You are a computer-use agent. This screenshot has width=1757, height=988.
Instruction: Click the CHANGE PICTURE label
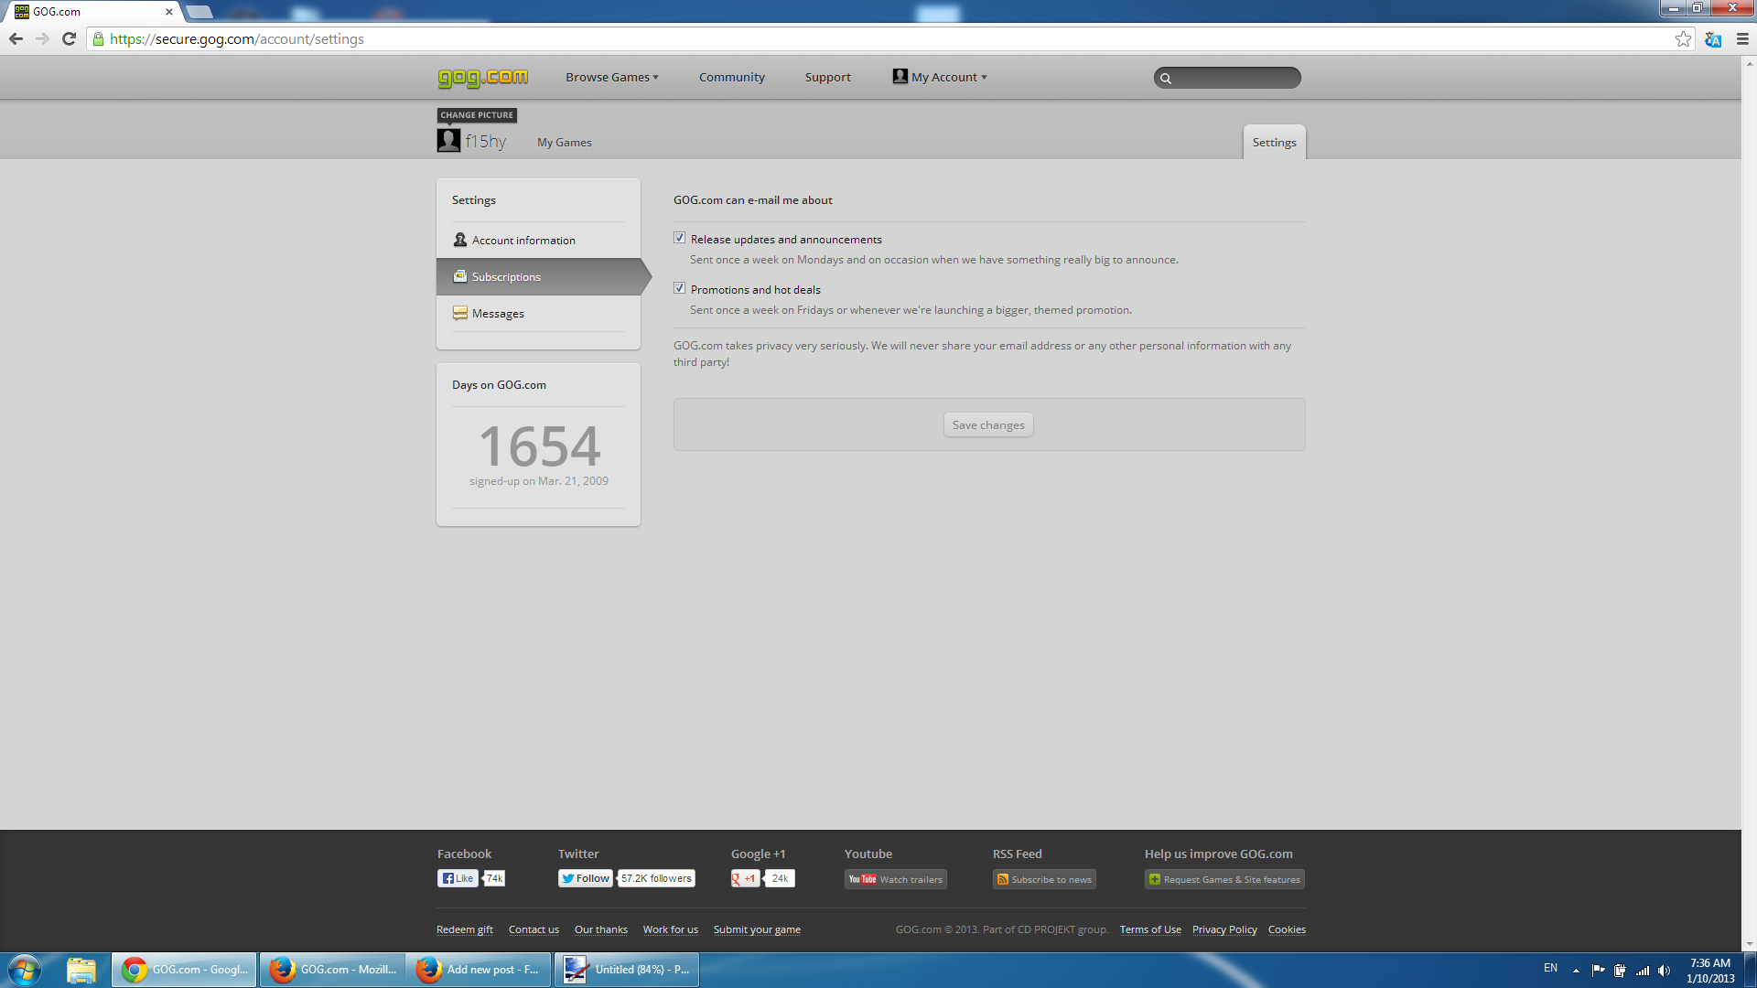click(477, 115)
